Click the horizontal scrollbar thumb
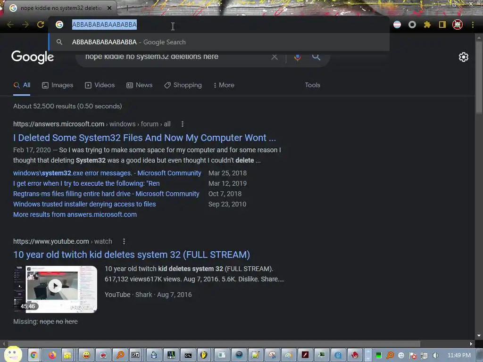 214,344
